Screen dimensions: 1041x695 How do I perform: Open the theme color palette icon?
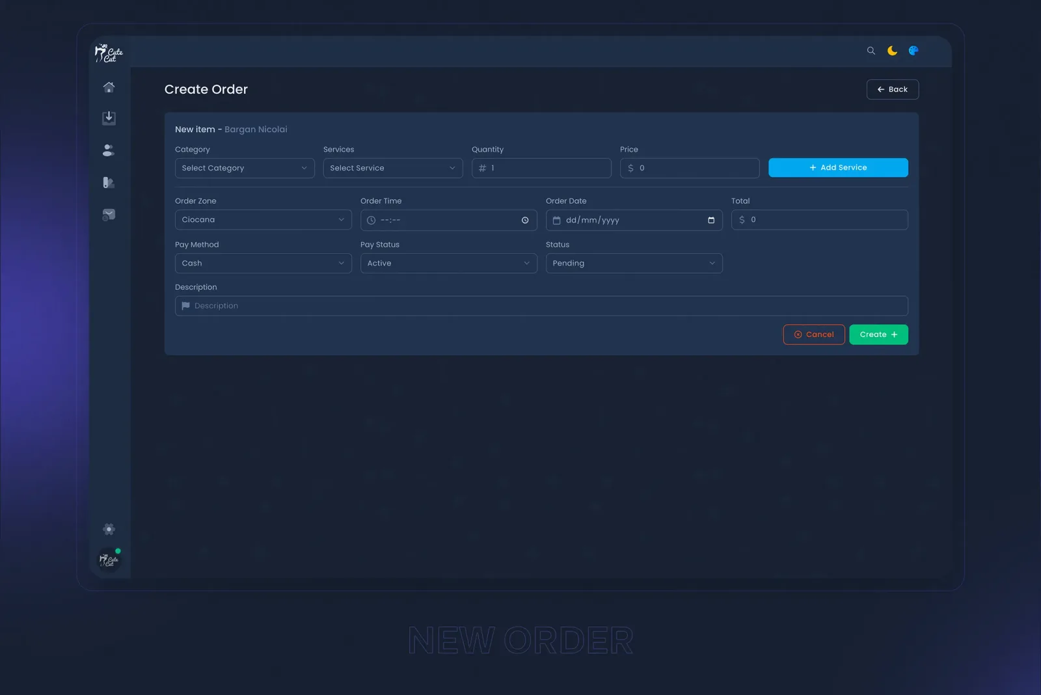pos(913,51)
